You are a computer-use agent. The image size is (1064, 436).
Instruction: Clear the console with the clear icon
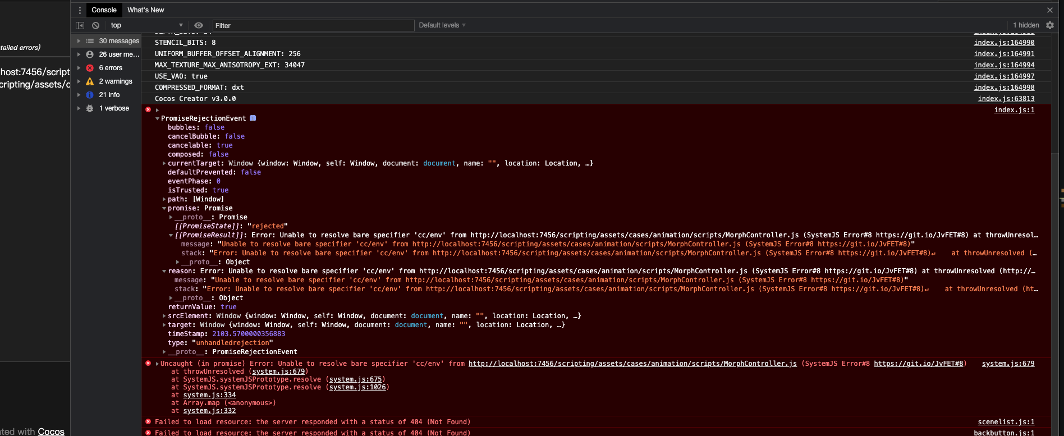(x=96, y=25)
